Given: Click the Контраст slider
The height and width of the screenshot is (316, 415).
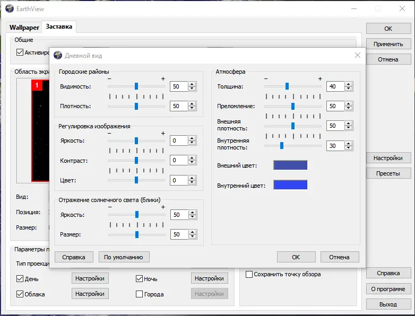Looking at the screenshot, I should 136,160.
